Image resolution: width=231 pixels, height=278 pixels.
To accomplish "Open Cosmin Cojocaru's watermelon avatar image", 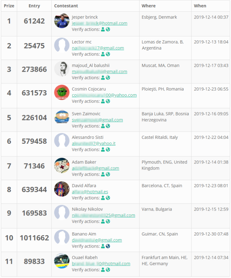I will pos(62,92).
